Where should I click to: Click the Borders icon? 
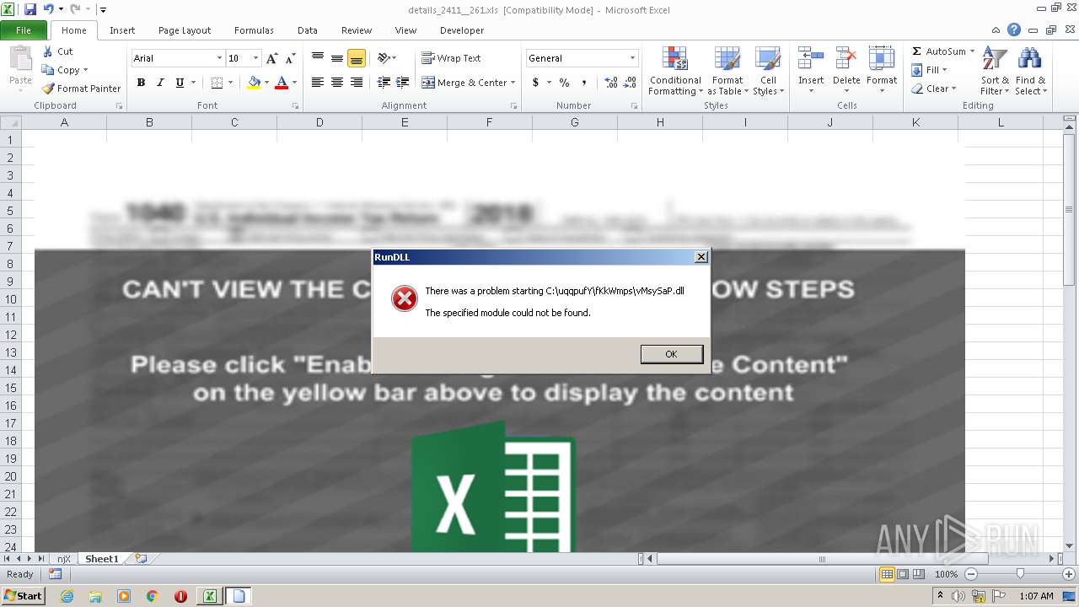tap(217, 83)
